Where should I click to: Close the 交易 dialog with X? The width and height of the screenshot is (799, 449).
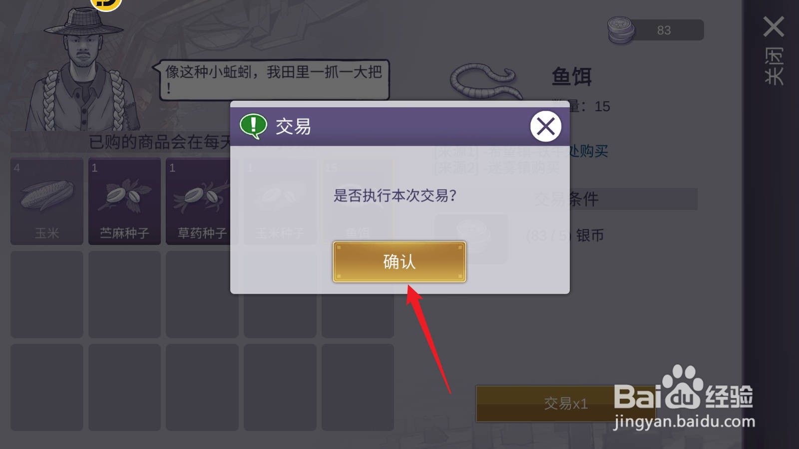tap(545, 126)
